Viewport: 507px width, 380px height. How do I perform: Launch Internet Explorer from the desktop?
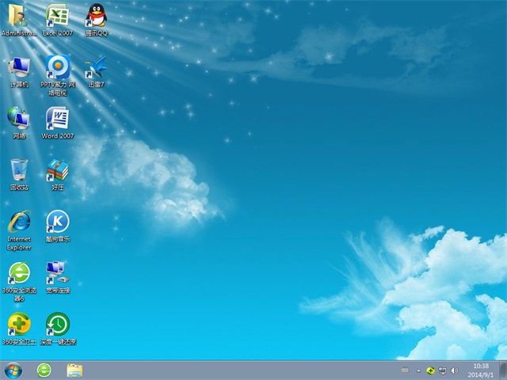(x=18, y=222)
